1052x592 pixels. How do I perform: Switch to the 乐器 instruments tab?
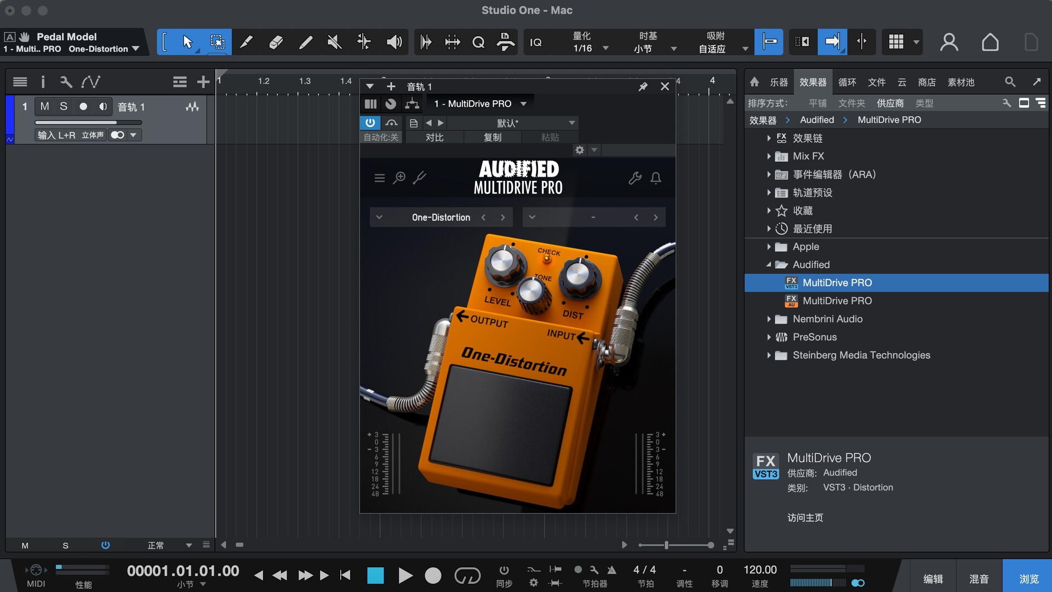pyautogui.click(x=779, y=82)
